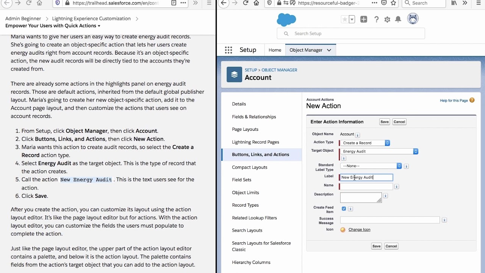Click the info icon next to Object Name

357,135
